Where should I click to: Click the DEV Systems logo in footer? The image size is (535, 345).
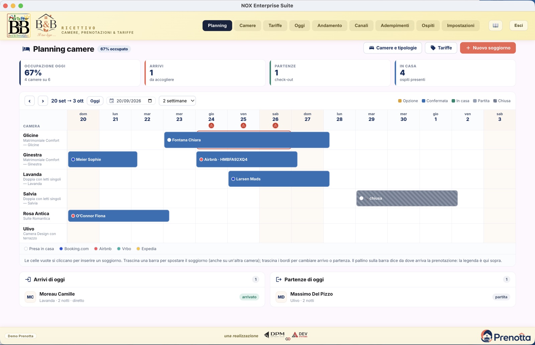tap(300, 335)
